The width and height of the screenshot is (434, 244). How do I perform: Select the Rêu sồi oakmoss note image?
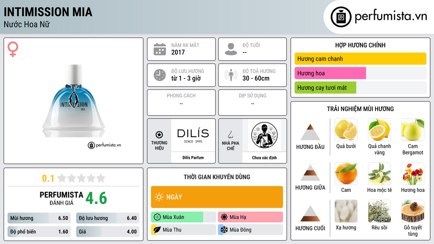379,211
